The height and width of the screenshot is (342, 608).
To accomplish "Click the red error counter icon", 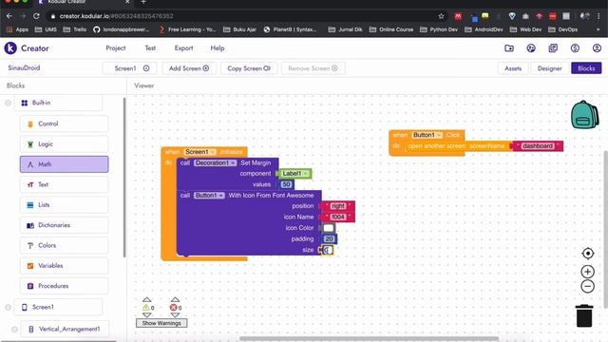I will [173, 308].
